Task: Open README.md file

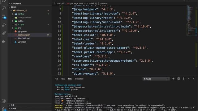Action: pos(24,38)
